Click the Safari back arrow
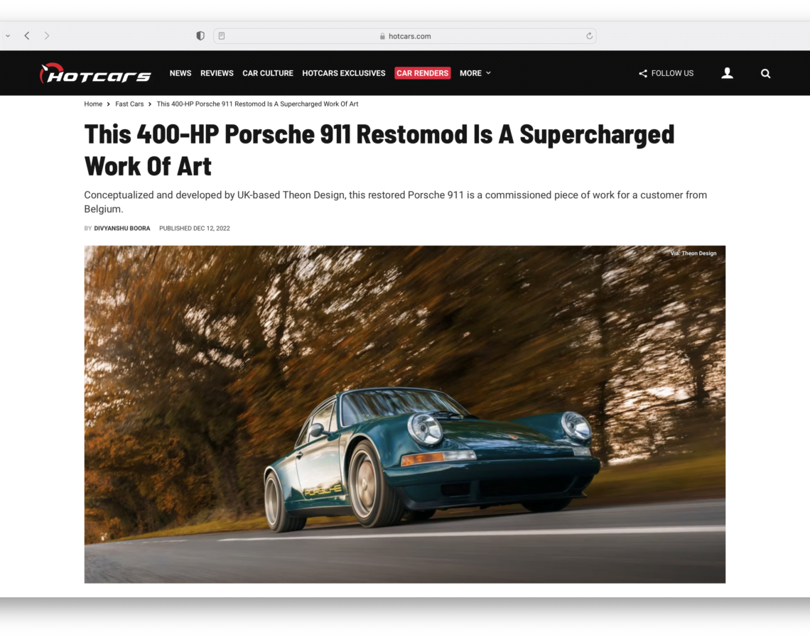This screenshot has height=639, width=810. point(27,35)
